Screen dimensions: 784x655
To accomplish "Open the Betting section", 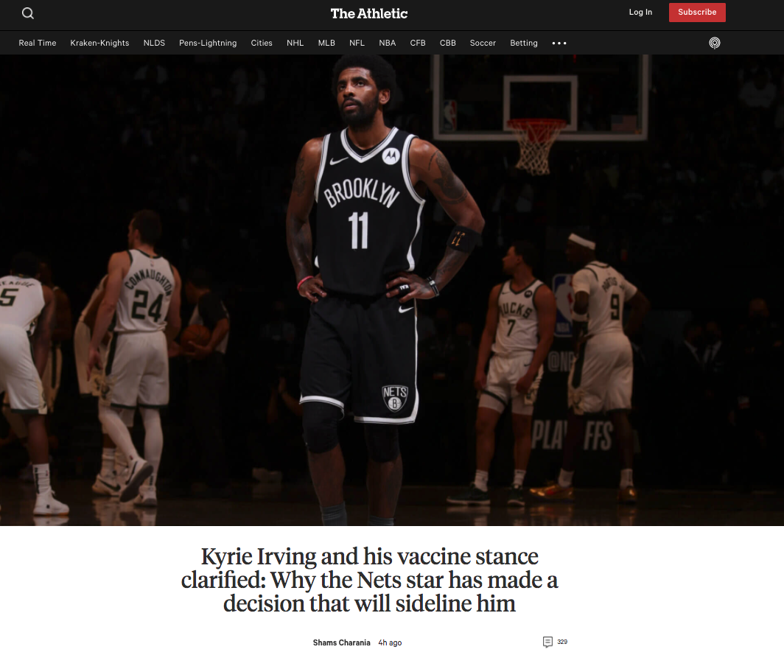I will tap(524, 43).
